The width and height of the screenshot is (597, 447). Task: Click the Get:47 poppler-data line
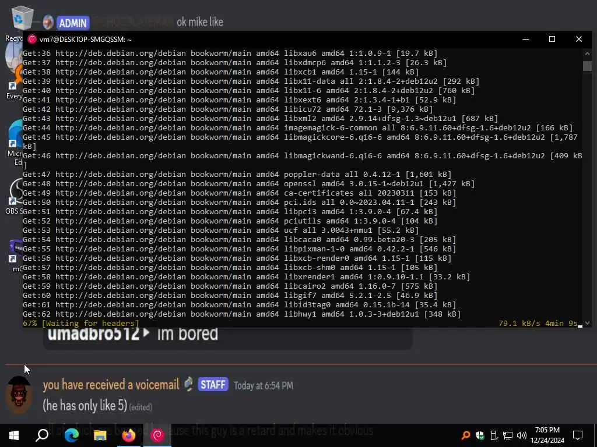tap(237, 175)
